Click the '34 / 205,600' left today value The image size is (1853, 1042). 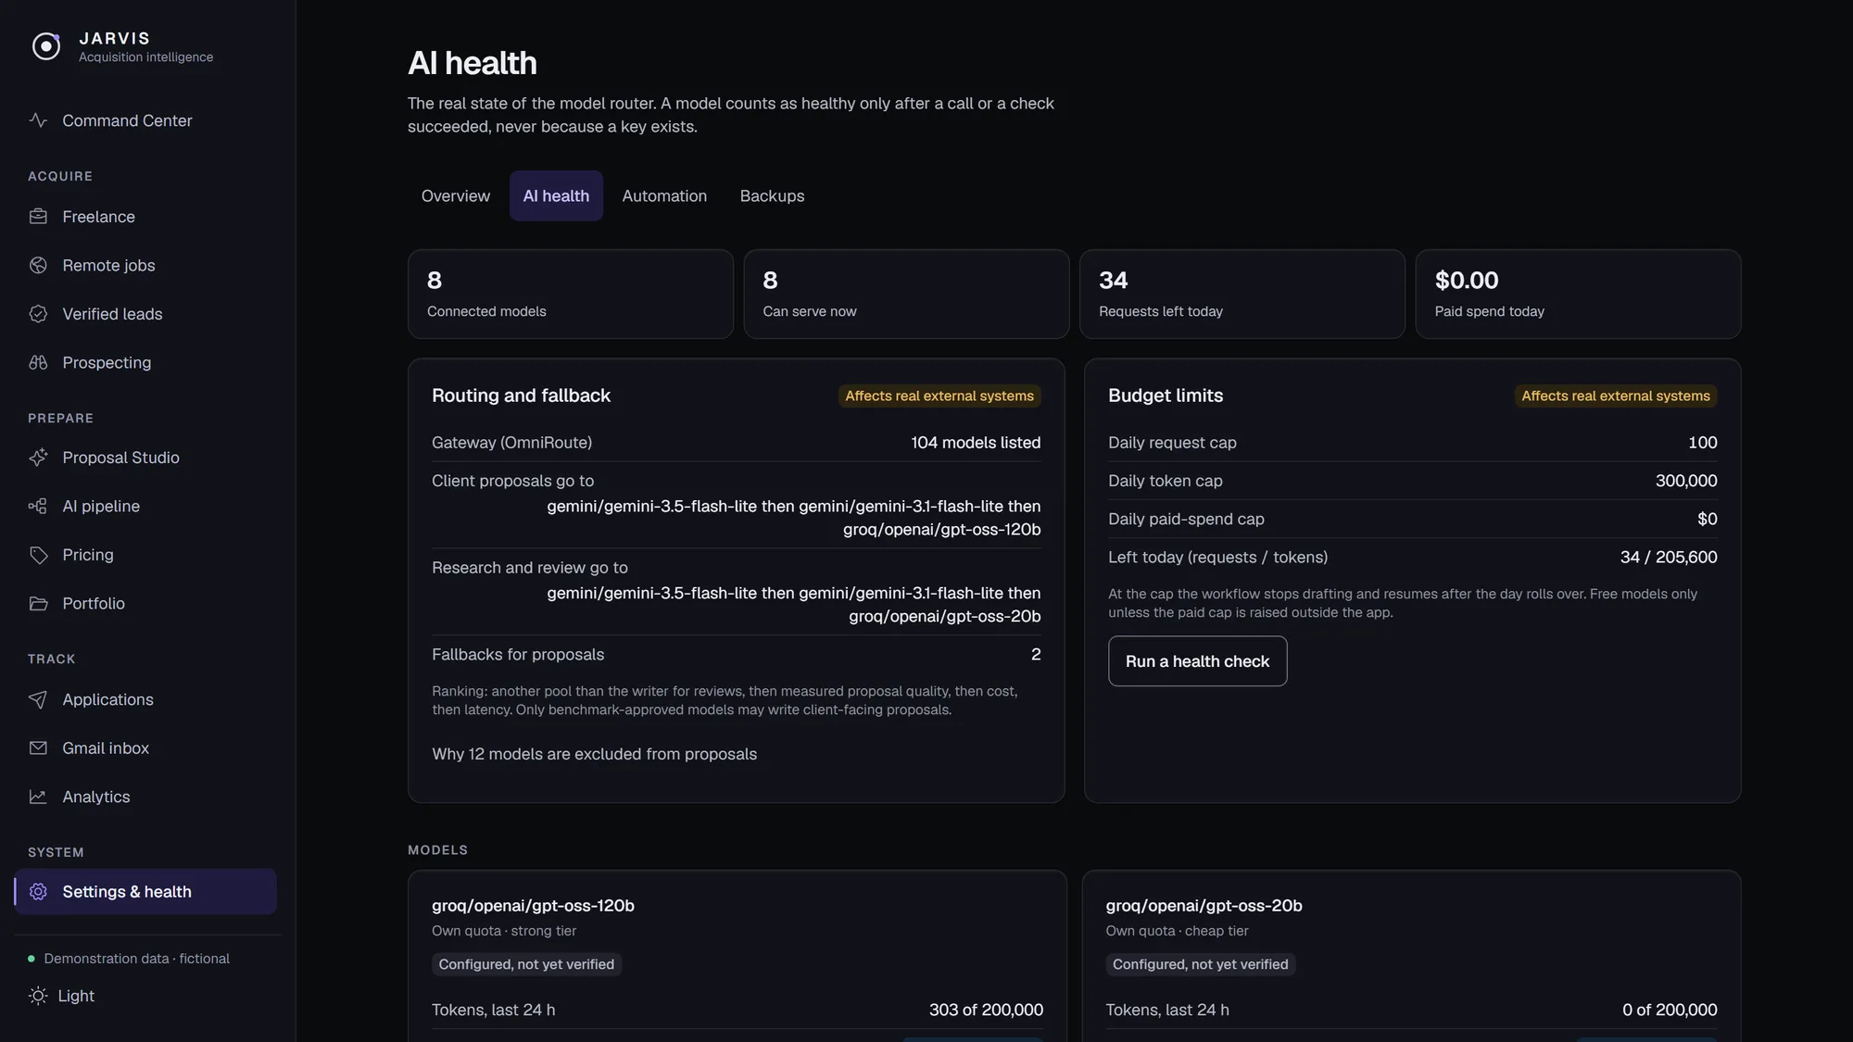pos(1669,557)
